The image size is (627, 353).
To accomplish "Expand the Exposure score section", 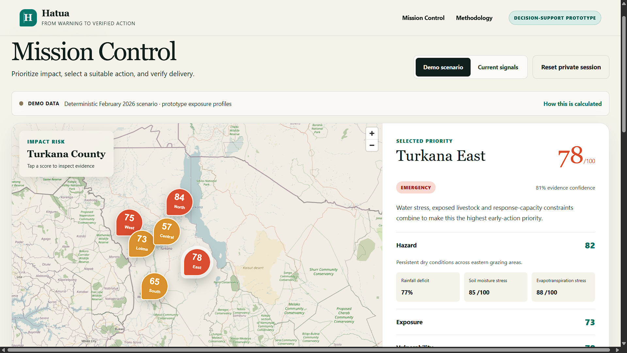I will pyautogui.click(x=495, y=322).
